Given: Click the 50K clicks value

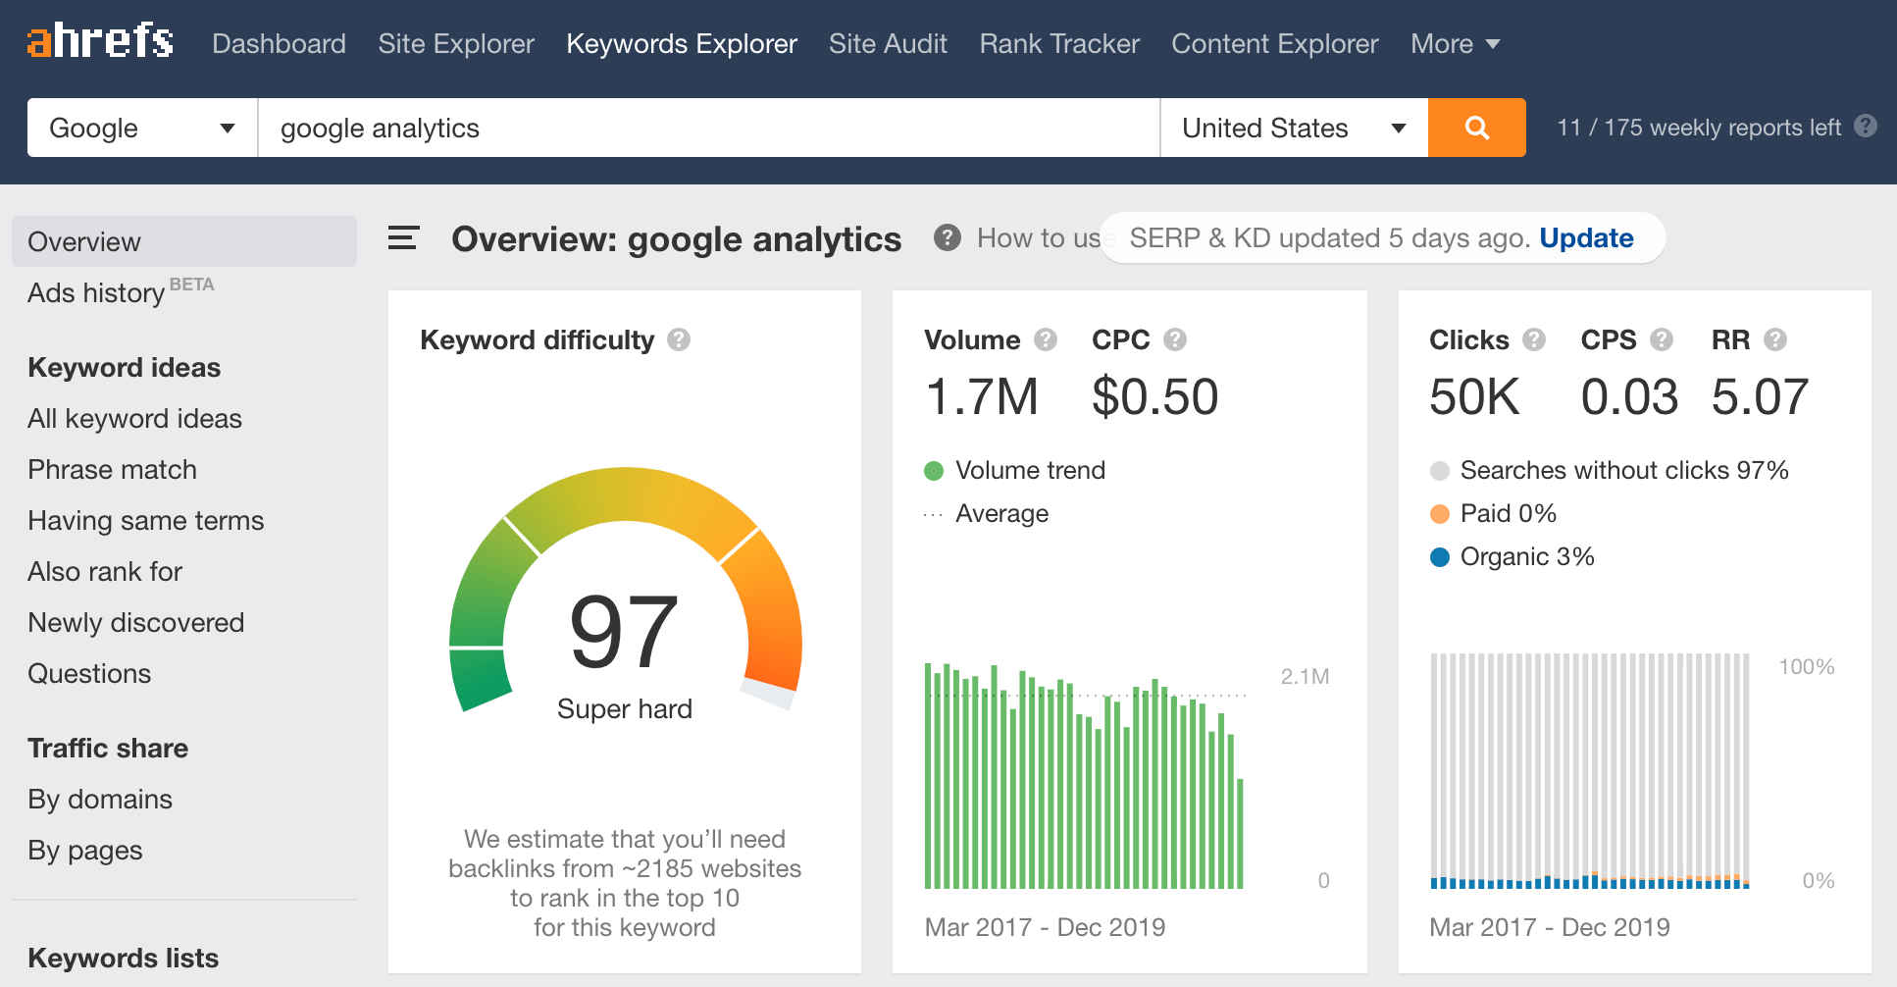Looking at the screenshot, I should coord(1474,396).
